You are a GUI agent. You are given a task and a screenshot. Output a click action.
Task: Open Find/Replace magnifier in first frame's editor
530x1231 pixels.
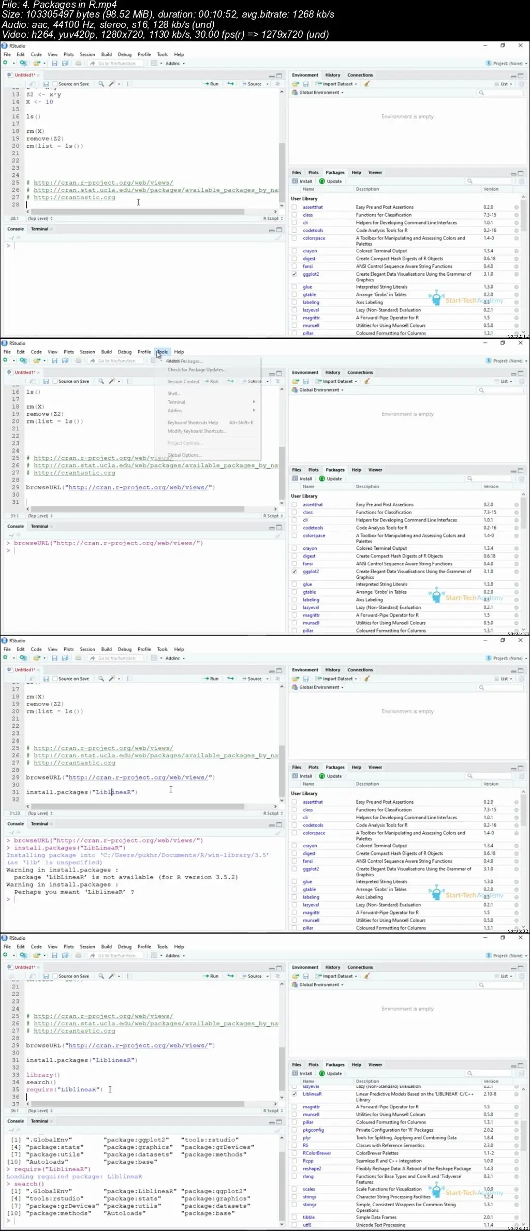pos(101,84)
